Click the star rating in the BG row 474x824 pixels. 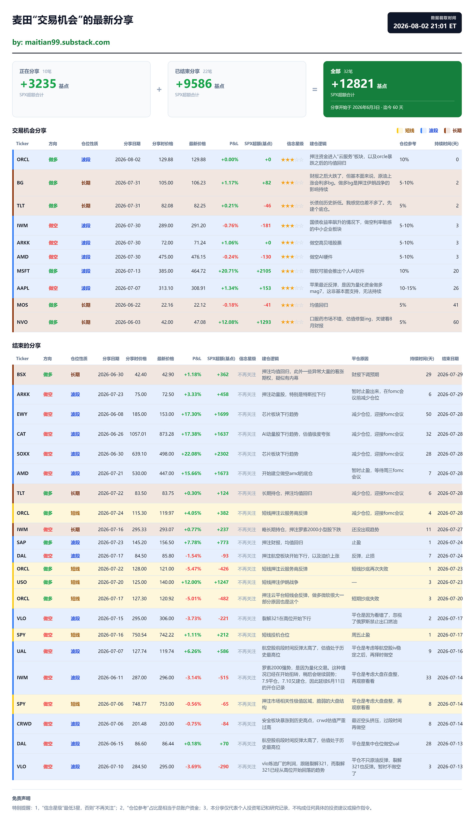click(x=292, y=183)
